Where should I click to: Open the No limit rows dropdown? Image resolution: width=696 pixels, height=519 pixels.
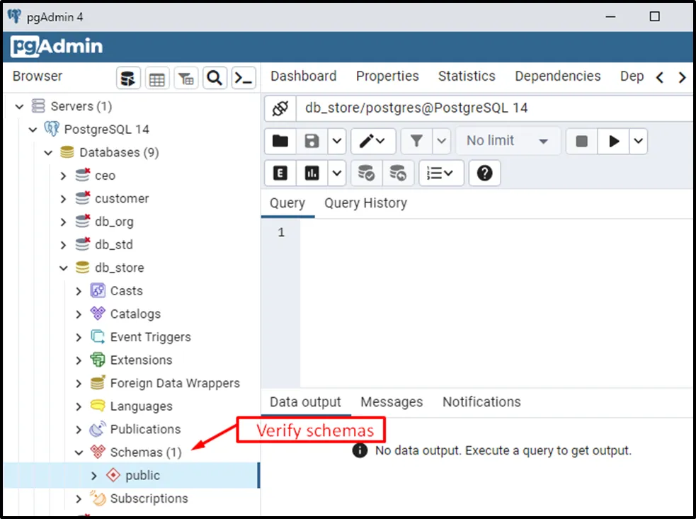click(x=508, y=141)
